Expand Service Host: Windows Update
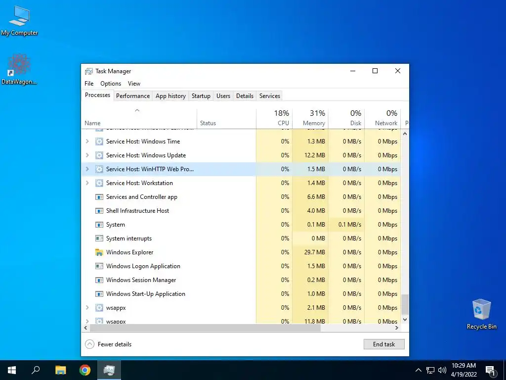The height and width of the screenshot is (380, 506). coord(87,155)
